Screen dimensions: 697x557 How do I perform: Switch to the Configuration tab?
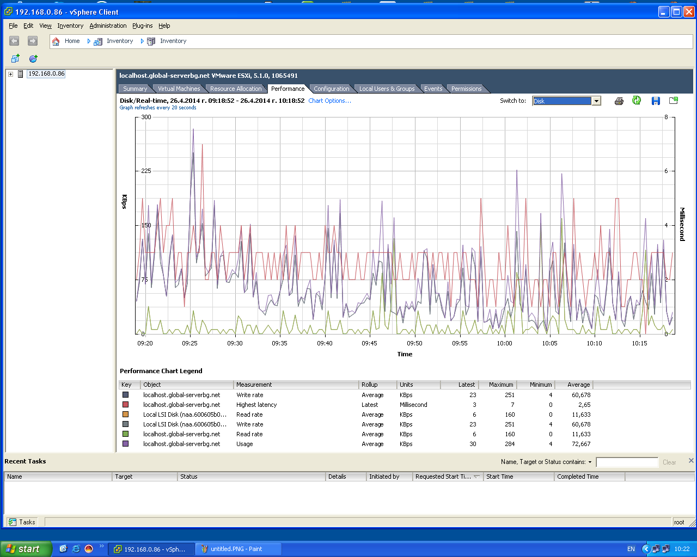tap(331, 89)
